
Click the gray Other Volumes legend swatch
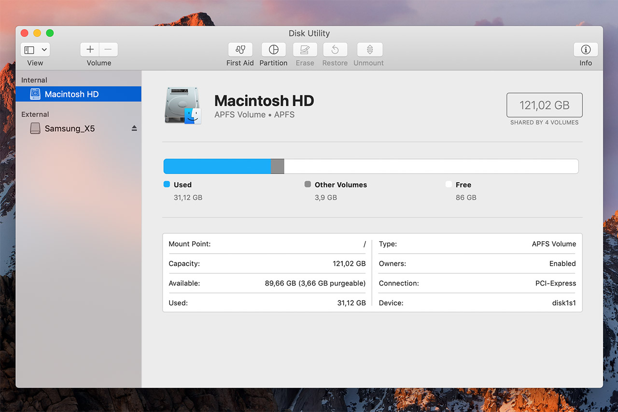coord(308,184)
